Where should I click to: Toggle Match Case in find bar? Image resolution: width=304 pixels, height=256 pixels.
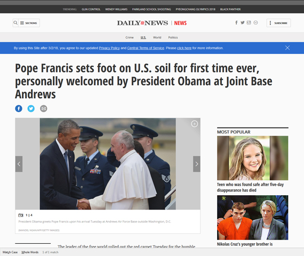pos(10,252)
